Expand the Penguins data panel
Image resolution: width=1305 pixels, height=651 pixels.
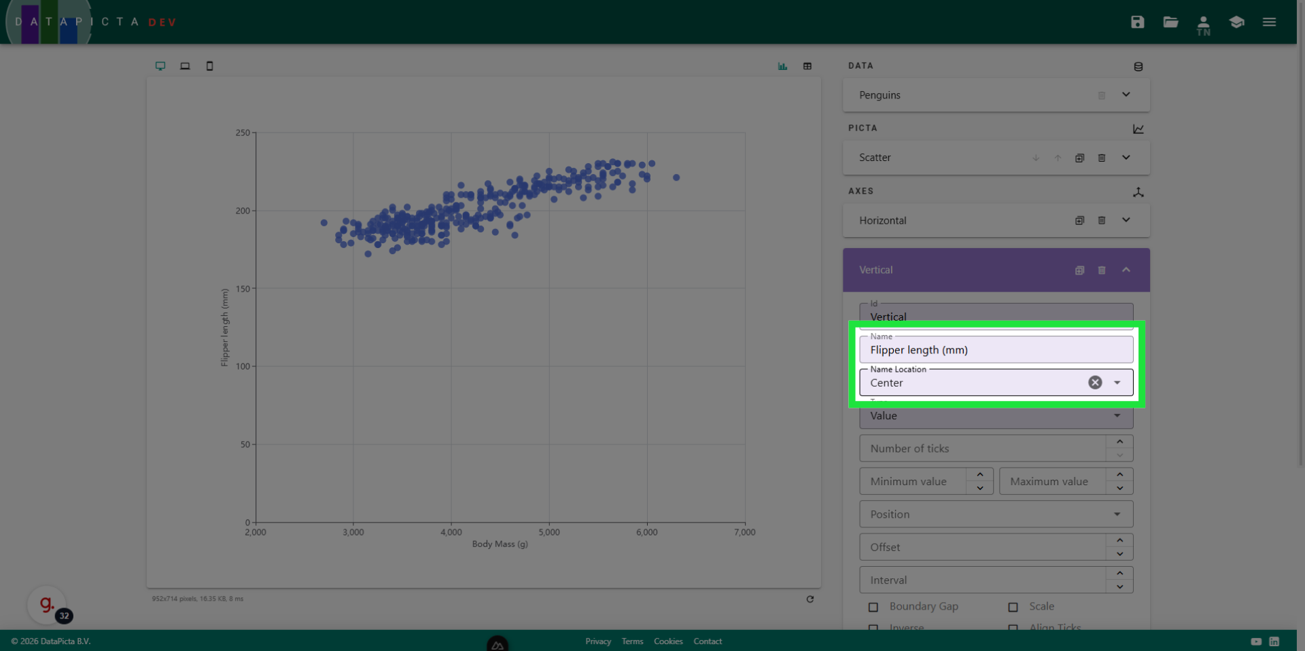click(x=1126, y=95)
